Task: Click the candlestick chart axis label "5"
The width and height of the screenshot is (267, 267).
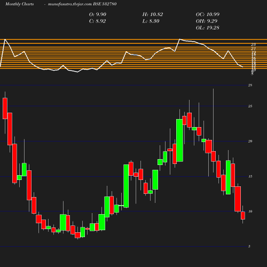Action: coord(249,247)
